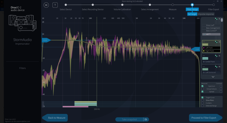227x123 pixels.
Task: Click the Select Device step circle
Action: tap(65, 5)
